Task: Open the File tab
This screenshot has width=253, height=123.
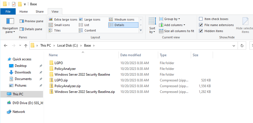Action: pyautogui.click(x=8, y=12)
